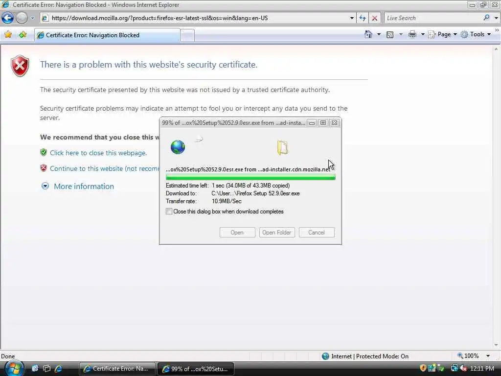Screen dimensions: 501x376
Task: Switch to Certificate Error taskbar button
Action: pos(117,369)
